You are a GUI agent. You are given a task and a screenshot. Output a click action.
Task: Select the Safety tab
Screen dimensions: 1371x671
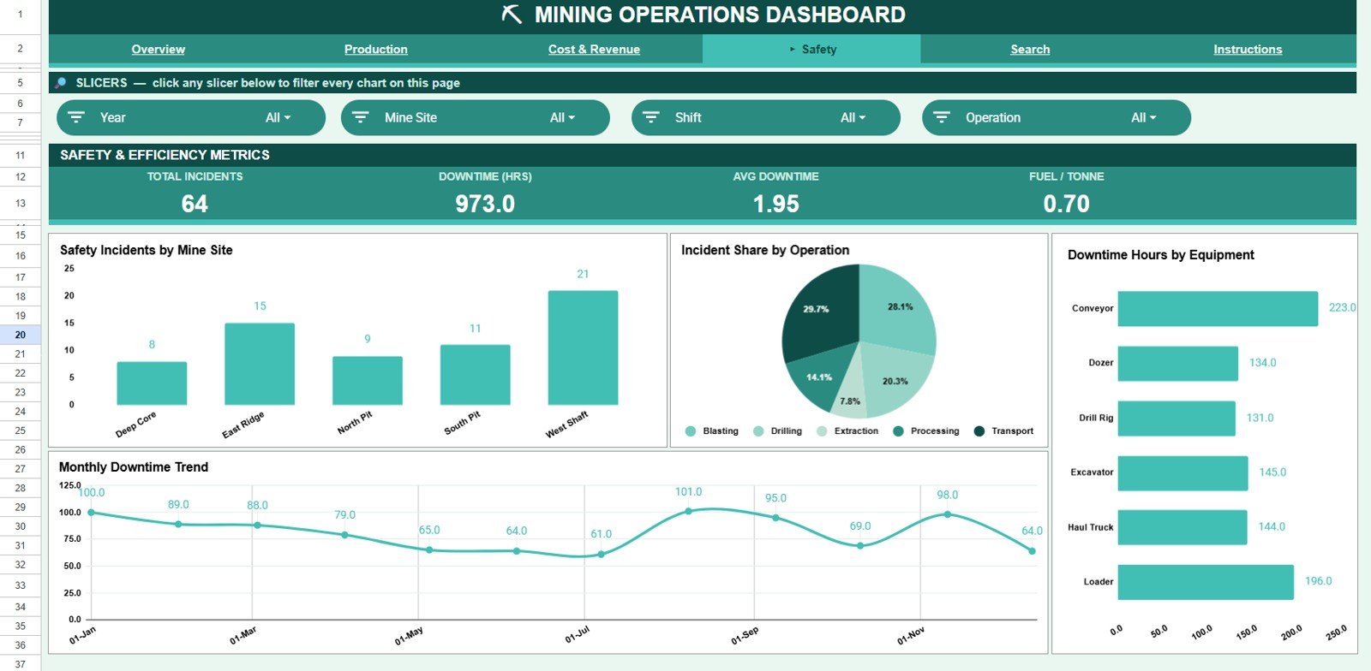pos(811,50)
